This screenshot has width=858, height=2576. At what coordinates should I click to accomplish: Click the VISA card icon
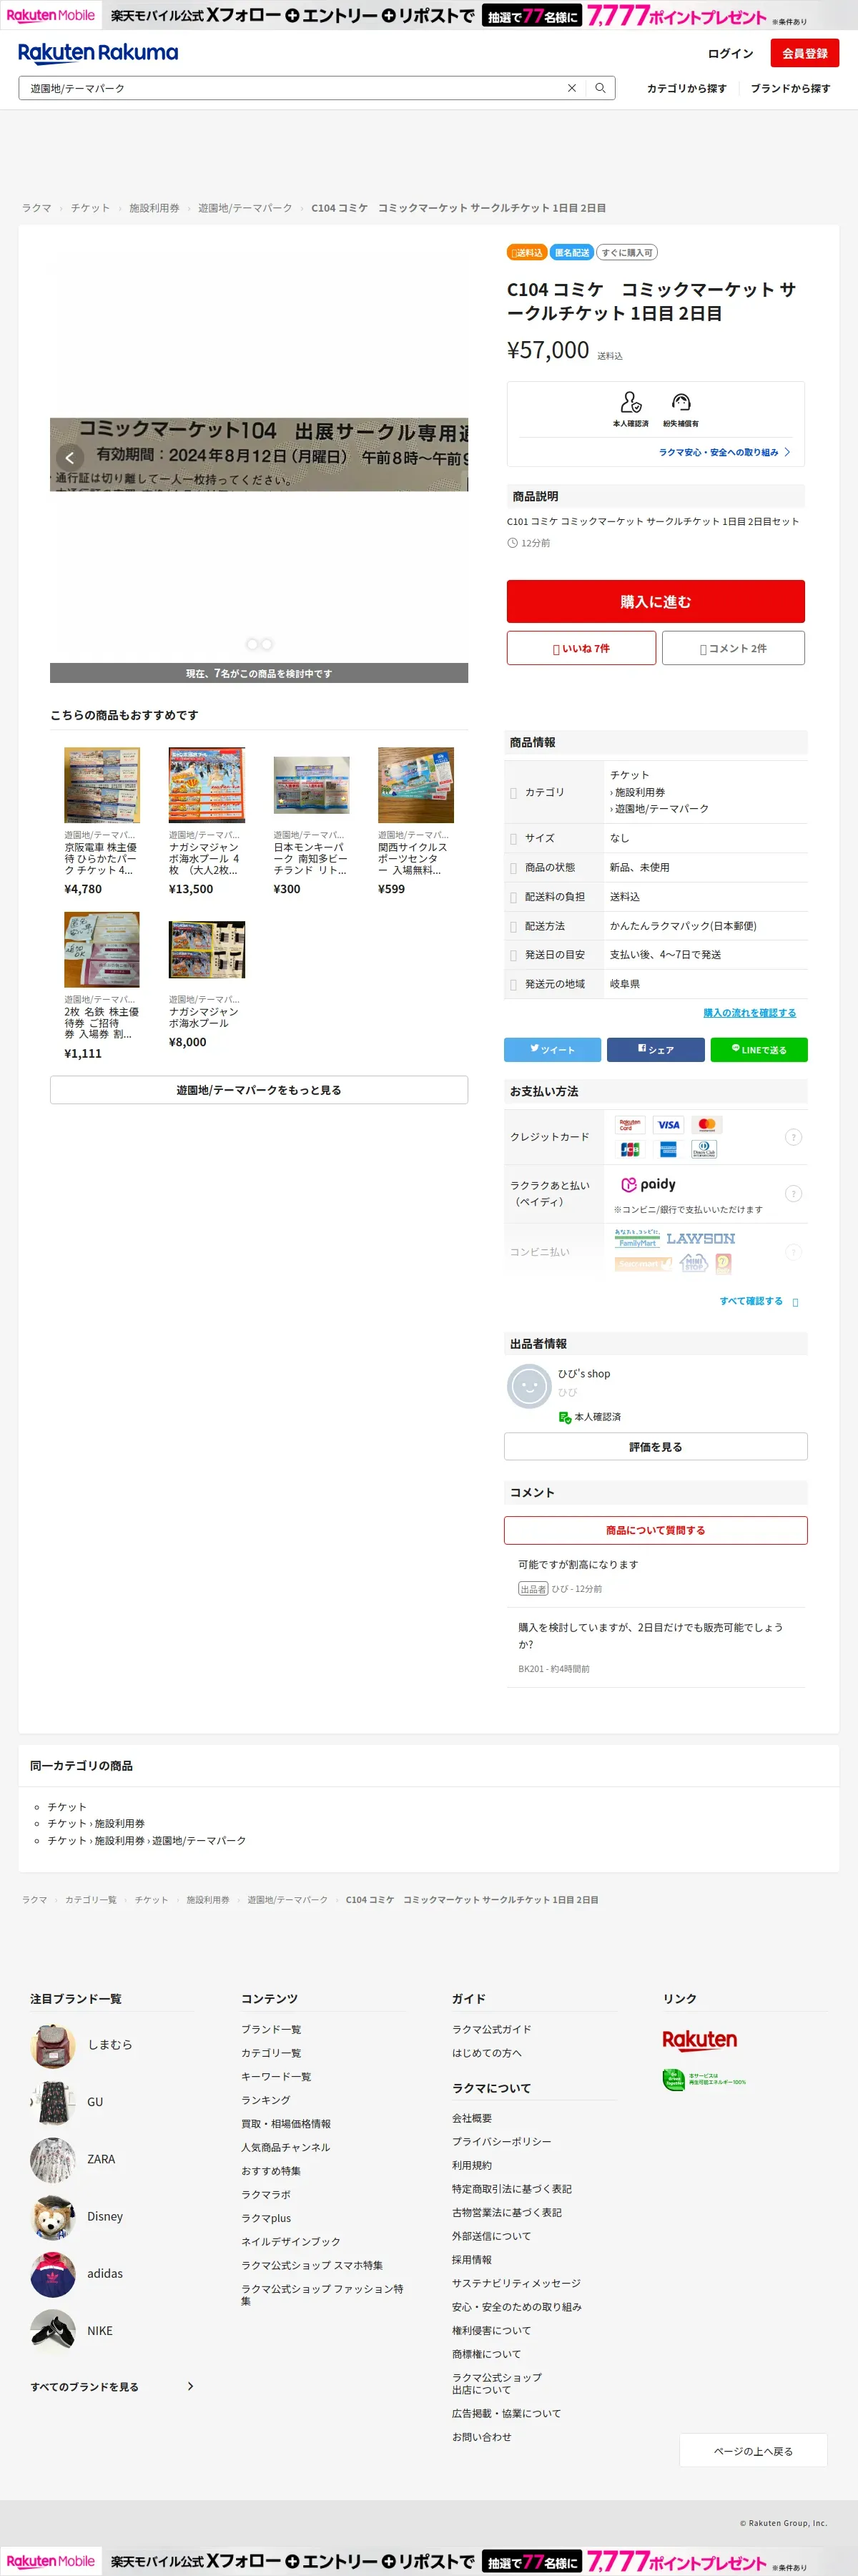668,1124
